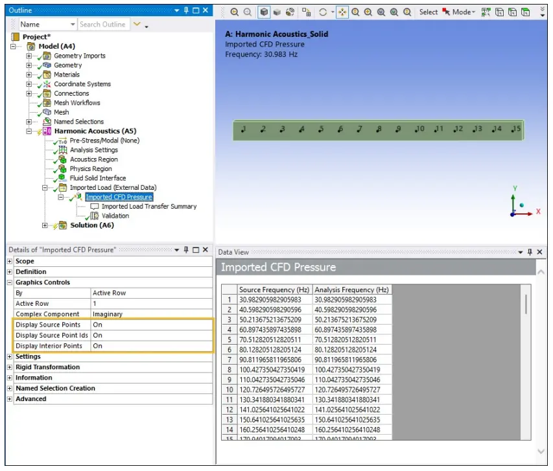Click the green face selection filter icon
Image resolution: width=553 pixels, height=471 pixels.
tap(526, 12)
